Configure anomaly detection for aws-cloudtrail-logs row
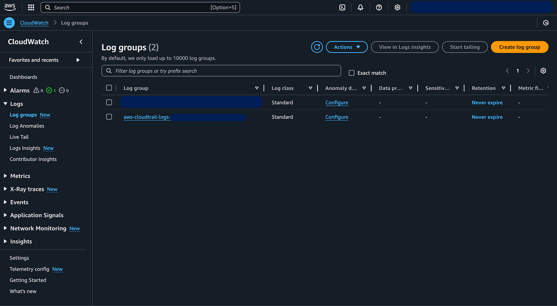The height and width of the screenshot is (306, 557). pyautogui.click(x=337, y=117)
